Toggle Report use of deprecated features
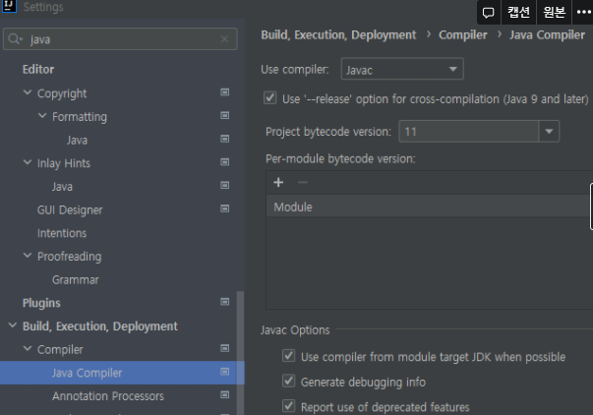Viewport: 593px width, 415px height. [x=288, y=406]
